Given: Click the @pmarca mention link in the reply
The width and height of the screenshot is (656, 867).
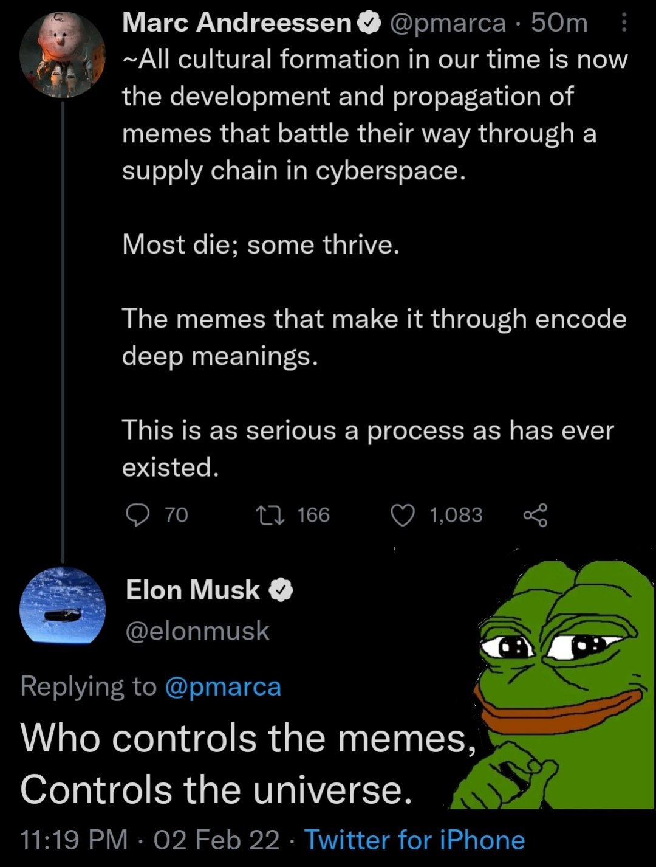Looking at the screenshot, I should [x=223, y=686].
